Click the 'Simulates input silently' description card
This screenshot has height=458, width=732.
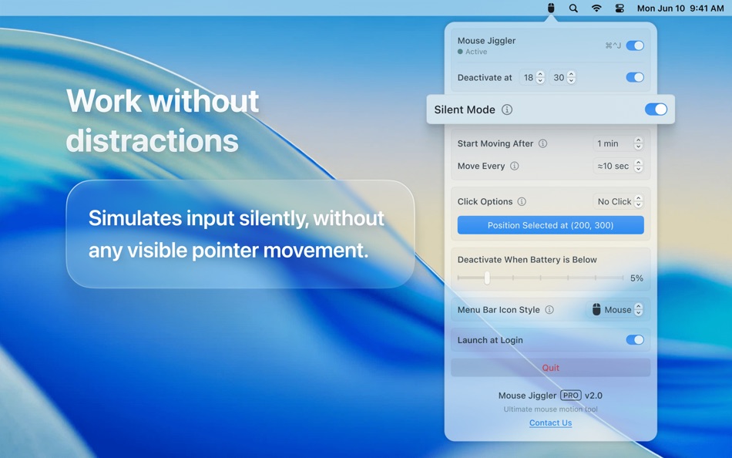click(x=240, y=234)
